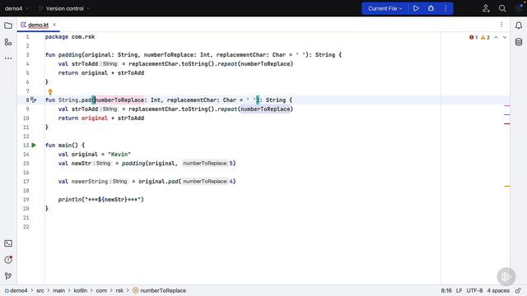Click the 'original' error on line 10
The image size is (527, 296).
[x=95, y=118]
